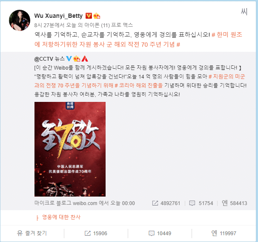The image size is (258, 242).
Task: Click the repost button showing 15906
Action: pyautogui.click(x=96, y=233)
